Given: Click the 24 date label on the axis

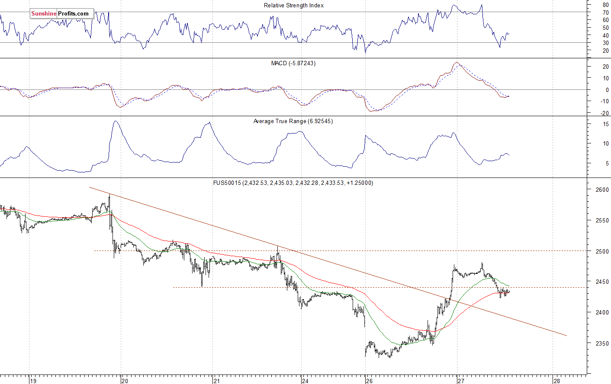Looking at the screenshot, I should 305,381.
